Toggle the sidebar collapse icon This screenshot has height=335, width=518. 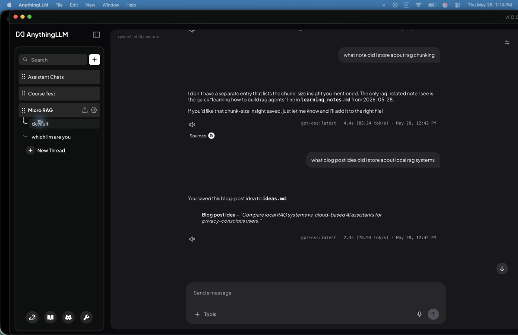tap(96, 35)
